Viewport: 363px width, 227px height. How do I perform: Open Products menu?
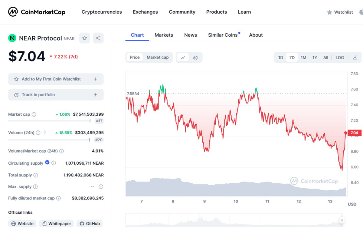tap(217, 12)
